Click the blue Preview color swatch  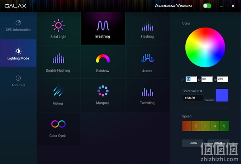click(x=222, y=95)
